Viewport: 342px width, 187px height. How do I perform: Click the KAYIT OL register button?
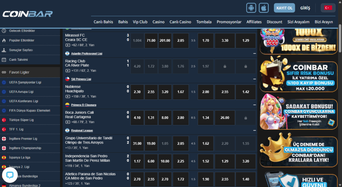[x=285, y=8]
